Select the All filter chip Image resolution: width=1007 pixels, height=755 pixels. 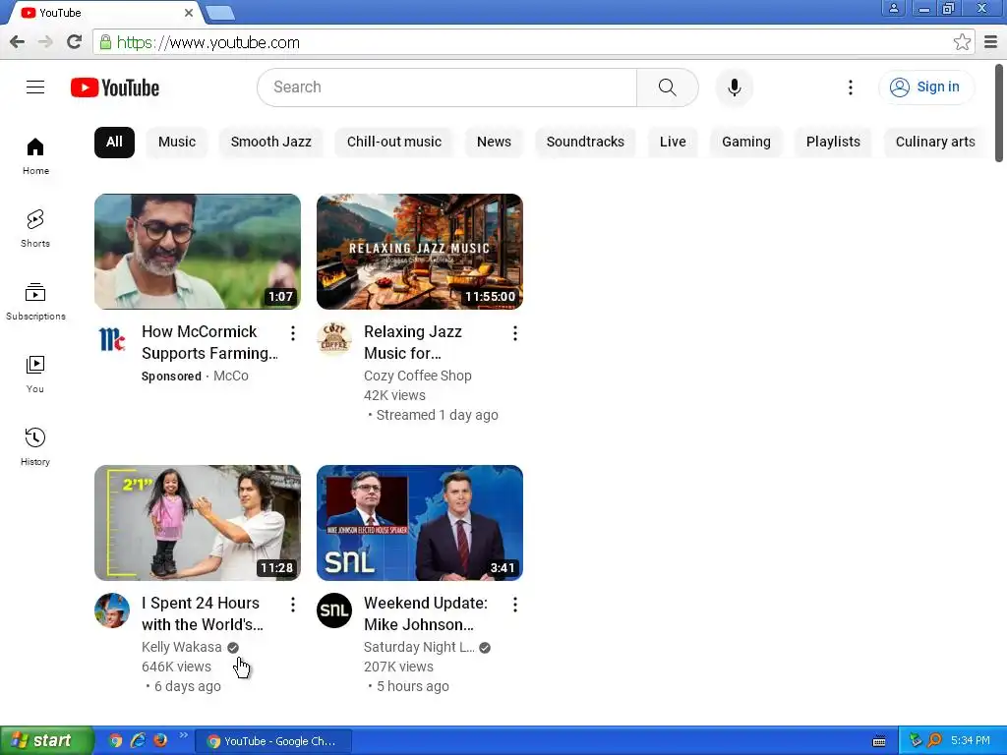tap(114, 142)
